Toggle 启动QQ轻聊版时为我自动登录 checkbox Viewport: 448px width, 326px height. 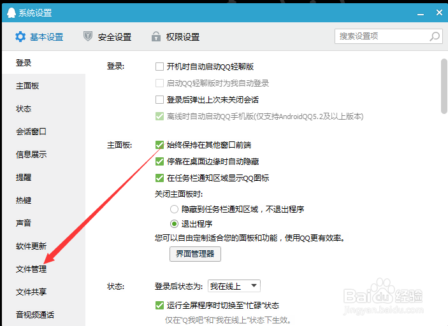tap(159, 83)
